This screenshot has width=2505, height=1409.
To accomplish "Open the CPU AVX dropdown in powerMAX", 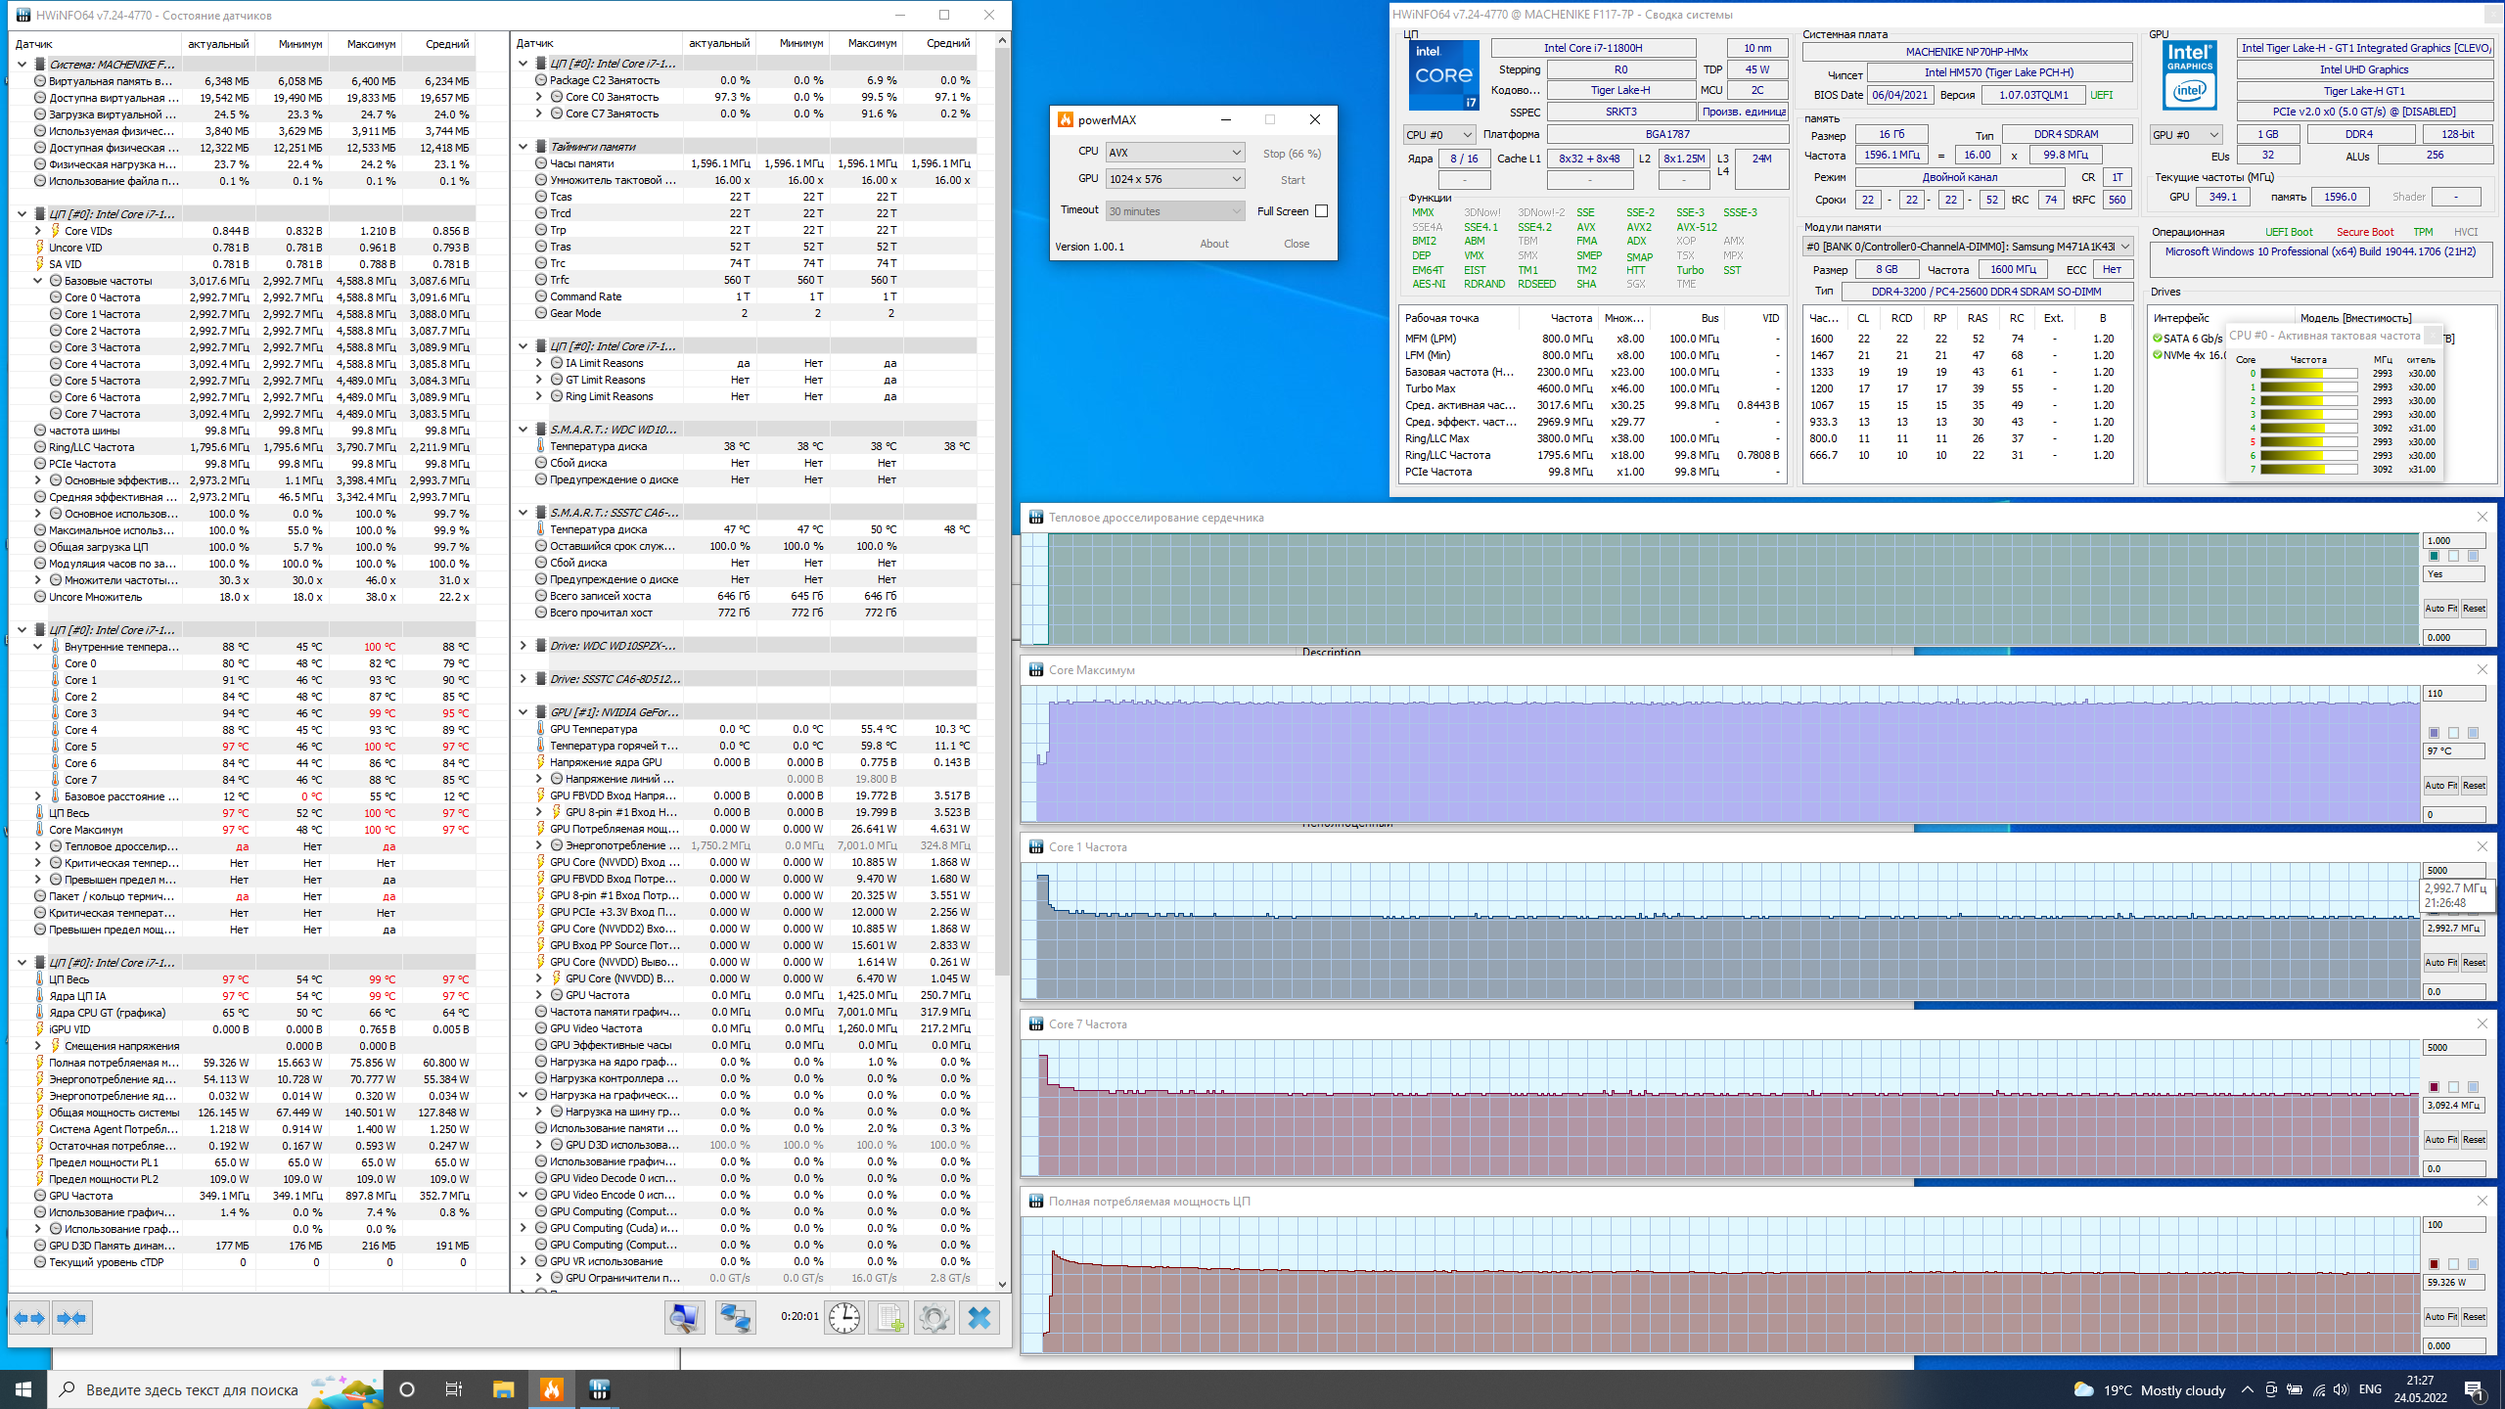I will pyautogui.click(x=1174, y=152).
